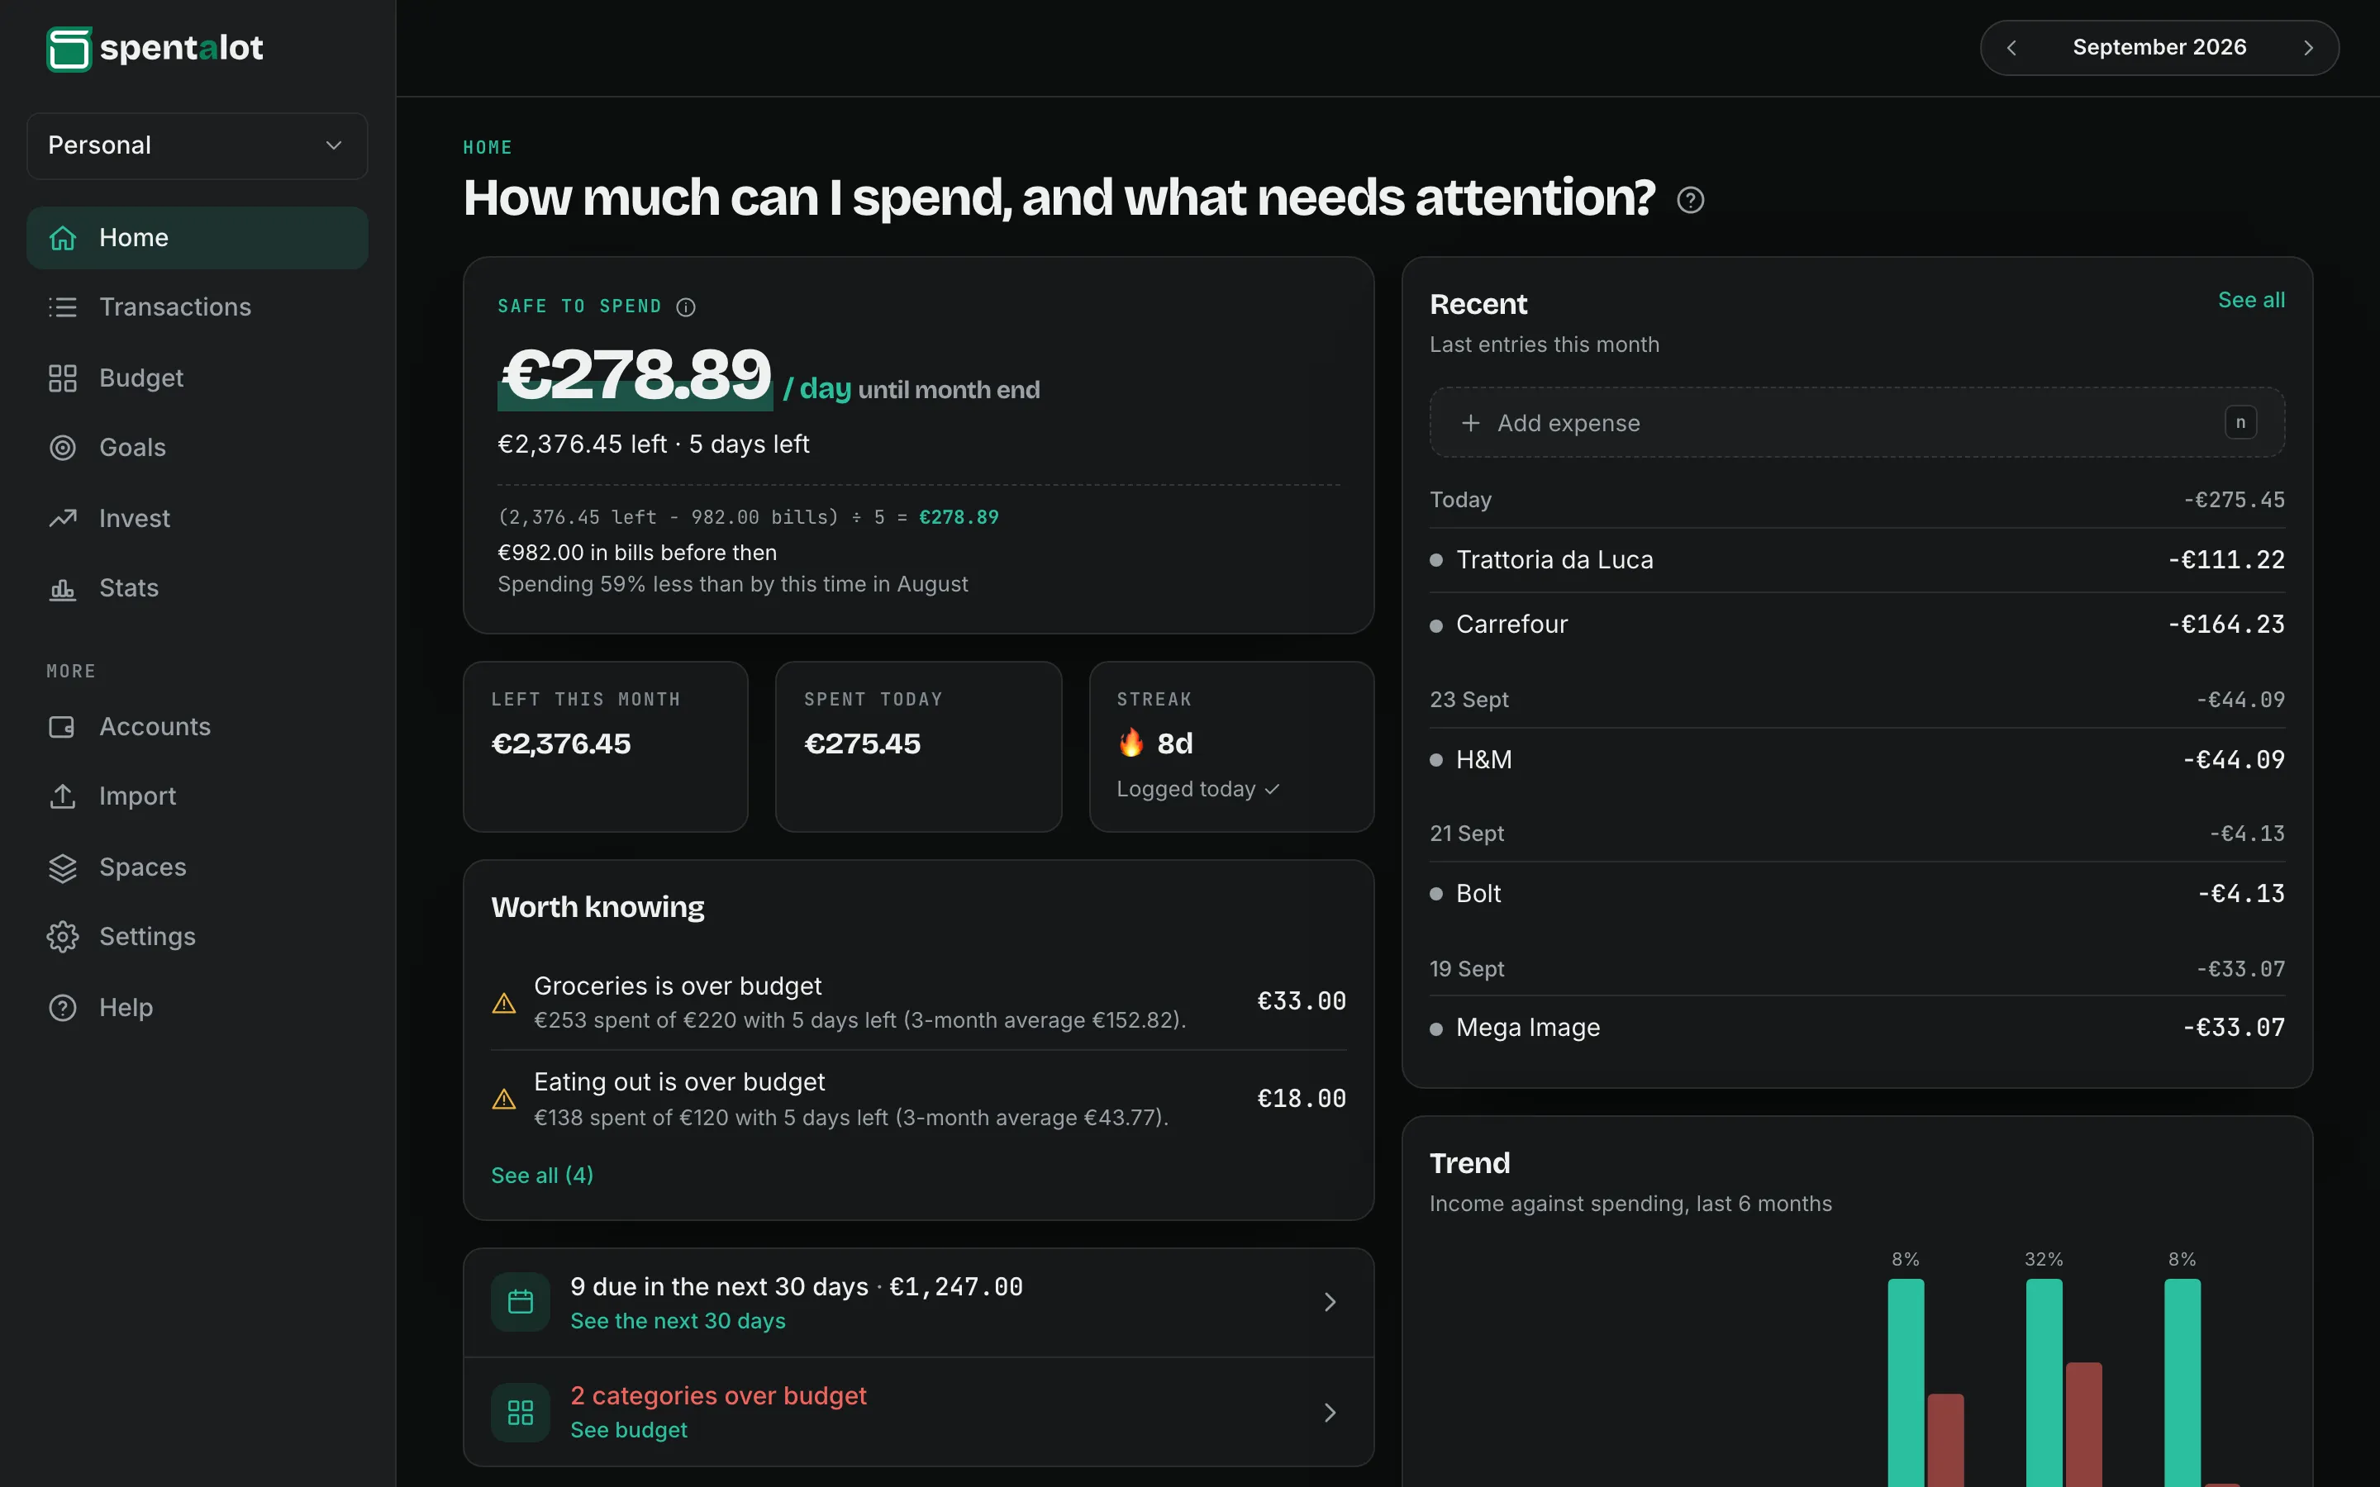Go to the next month
2380x1487 pixels.
2308,47
